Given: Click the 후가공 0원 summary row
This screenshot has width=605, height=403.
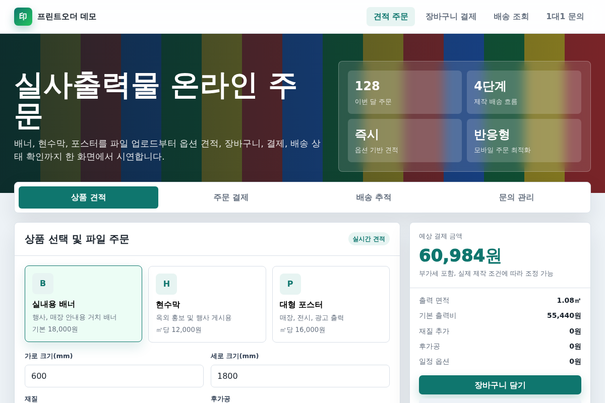Looking at the screenshot, I should (500, 346).
